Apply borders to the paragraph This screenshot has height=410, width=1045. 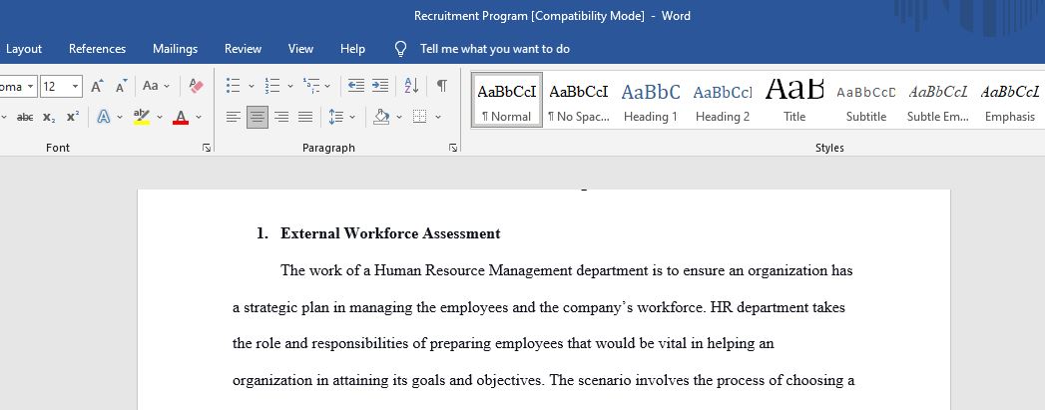419,117
